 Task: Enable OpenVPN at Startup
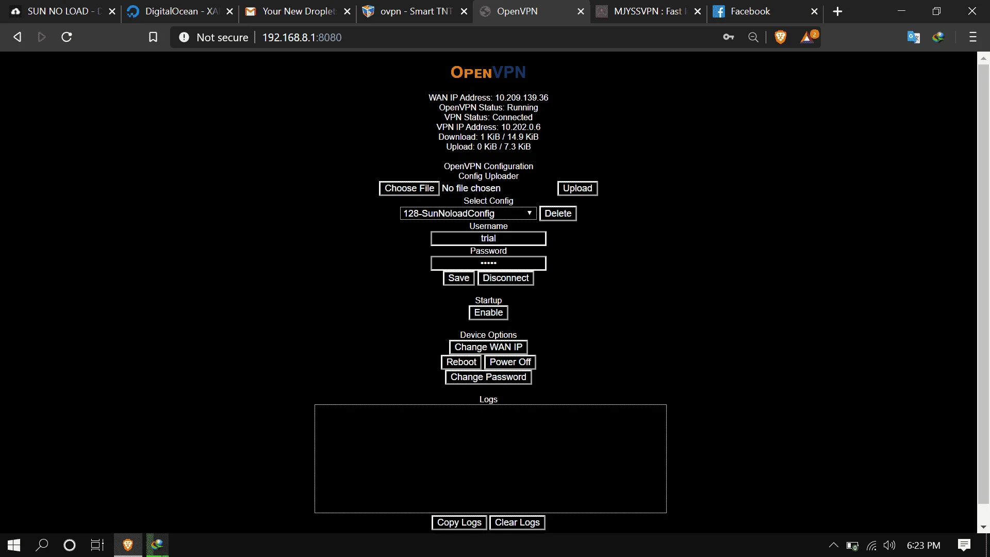pos(488,313)
